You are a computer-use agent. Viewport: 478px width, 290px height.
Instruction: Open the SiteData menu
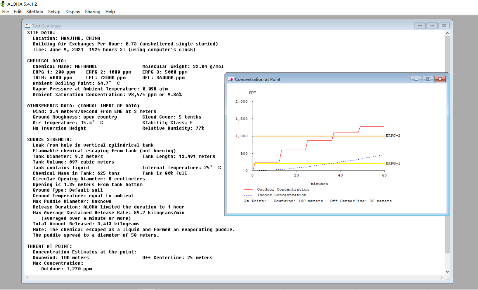[x=35, y=12]
